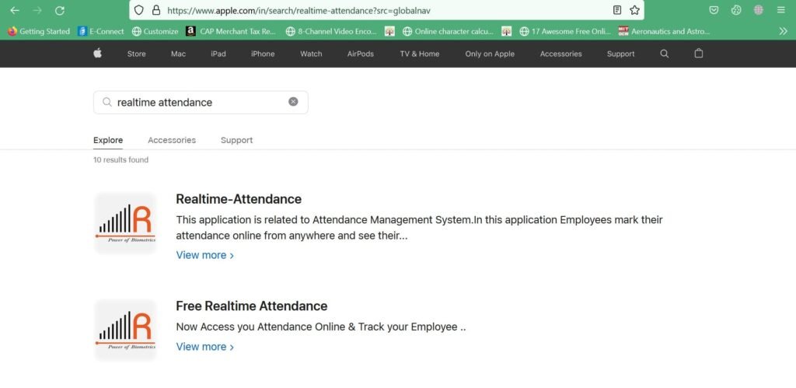Image resolution: width=796 pixels, height=388 pixels.
Task: Open the Getting Started bookmark
Action: coord(38,31)
